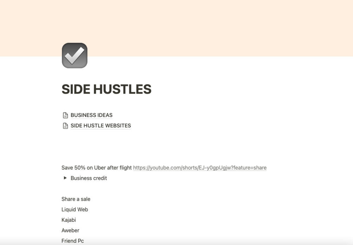The height and width of the screenshot is (245, 353).
Task: Click the Kajabi text block
Action: 70,220
